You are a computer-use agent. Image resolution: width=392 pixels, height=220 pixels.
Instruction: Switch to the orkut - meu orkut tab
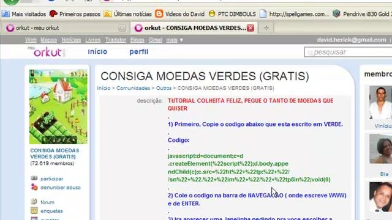pyautogui.click(x=65, y=28)
